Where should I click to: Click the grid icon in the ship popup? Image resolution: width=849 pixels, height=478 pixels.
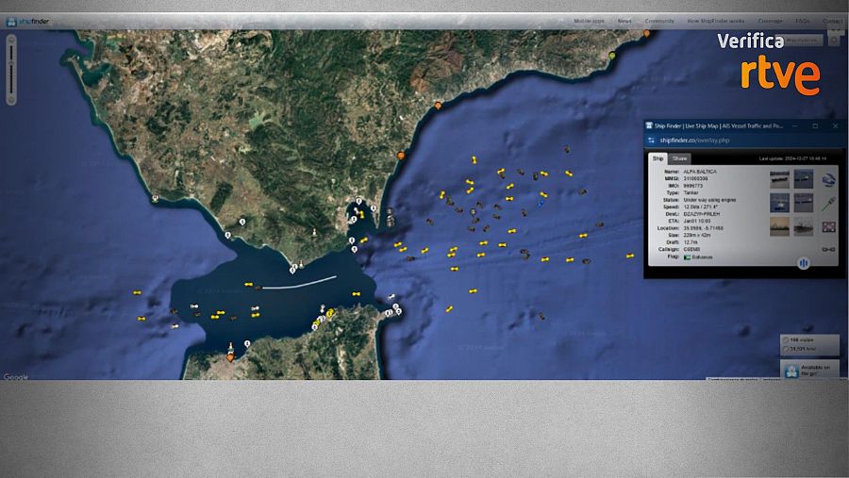tap(828, 227)
